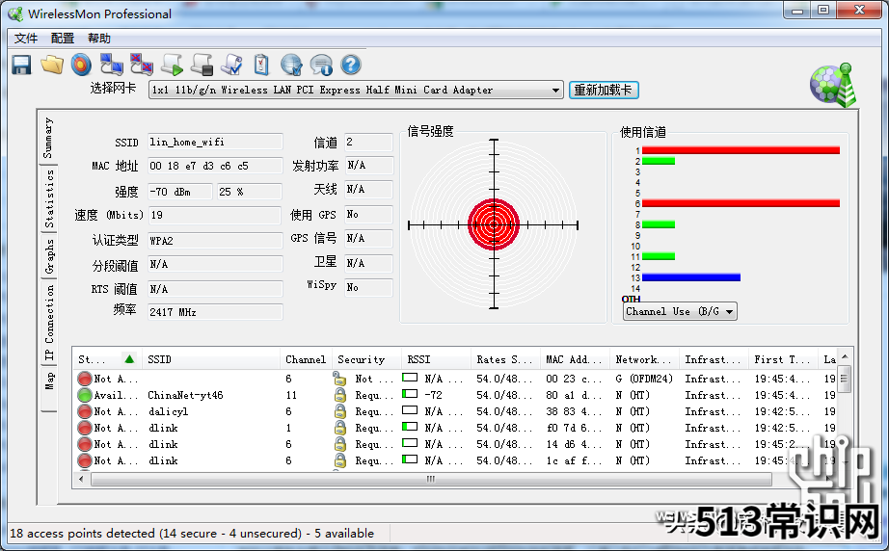Image resolution: width=889 pixels, height=551 pixels.
Task: Click the frequency field showing 2417 MHz
Action: (215, 312)
